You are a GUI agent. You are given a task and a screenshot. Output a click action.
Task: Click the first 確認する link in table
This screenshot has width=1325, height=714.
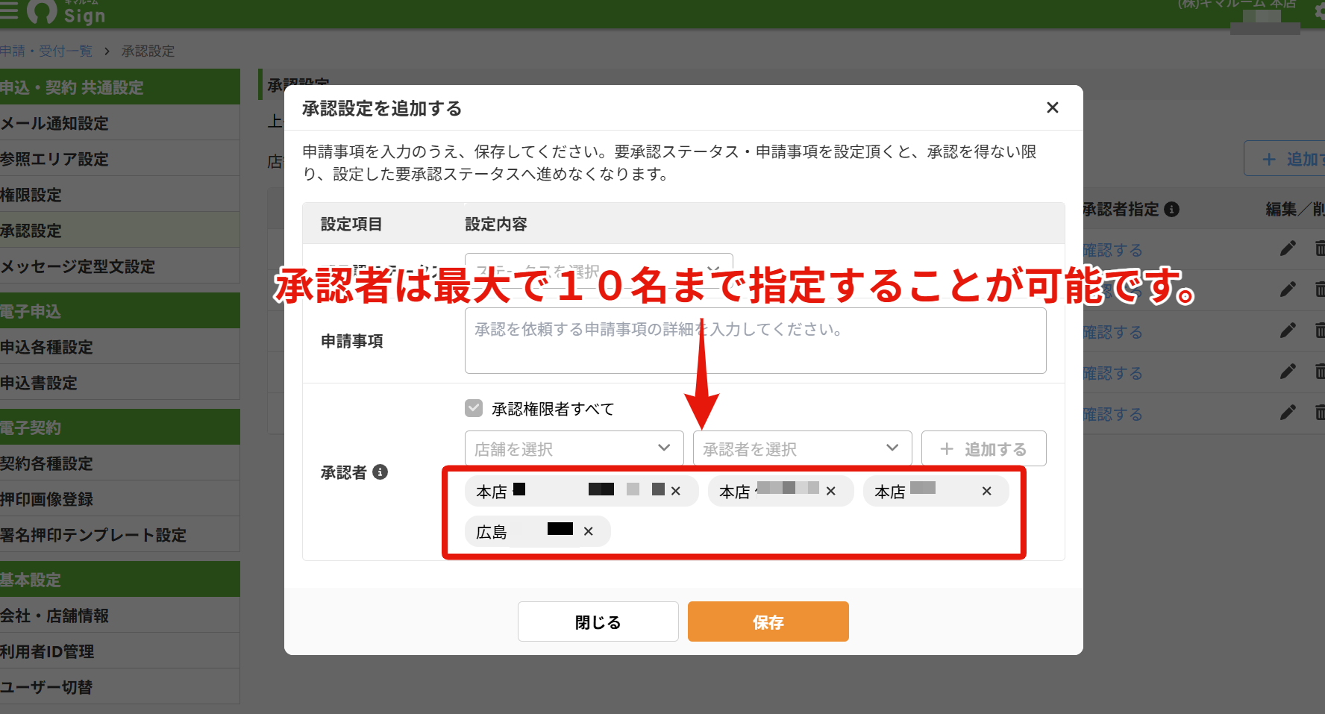click(x=1112, y=250)
